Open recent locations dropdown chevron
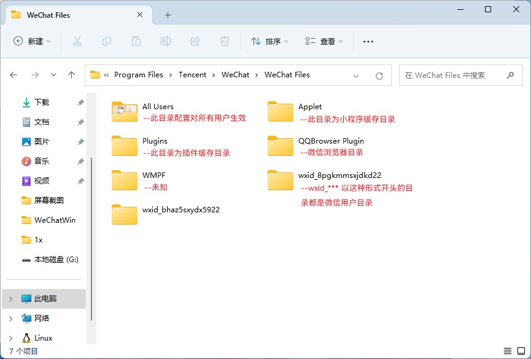Viewport: 531px width, 359px height. pos(53,75)
